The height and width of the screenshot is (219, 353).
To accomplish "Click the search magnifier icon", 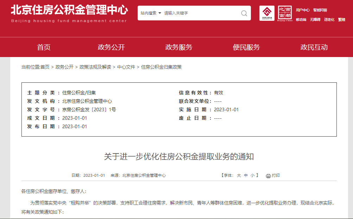I will [244, 13].
